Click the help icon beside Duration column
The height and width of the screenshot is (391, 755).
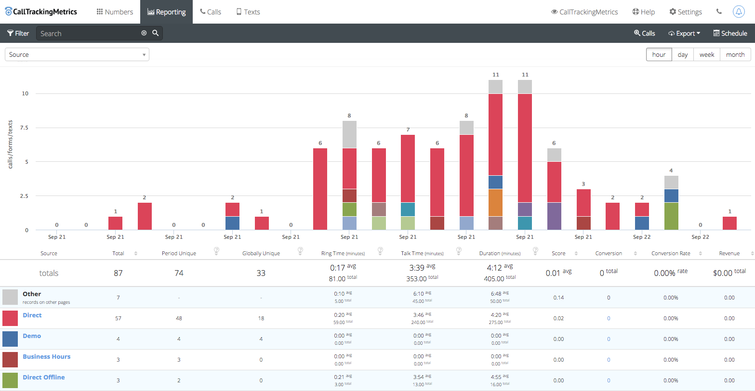click(x=536, y=250)
